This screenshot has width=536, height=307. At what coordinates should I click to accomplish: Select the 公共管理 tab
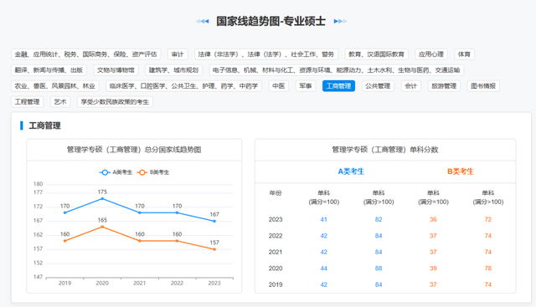click(x=378, y=85)
